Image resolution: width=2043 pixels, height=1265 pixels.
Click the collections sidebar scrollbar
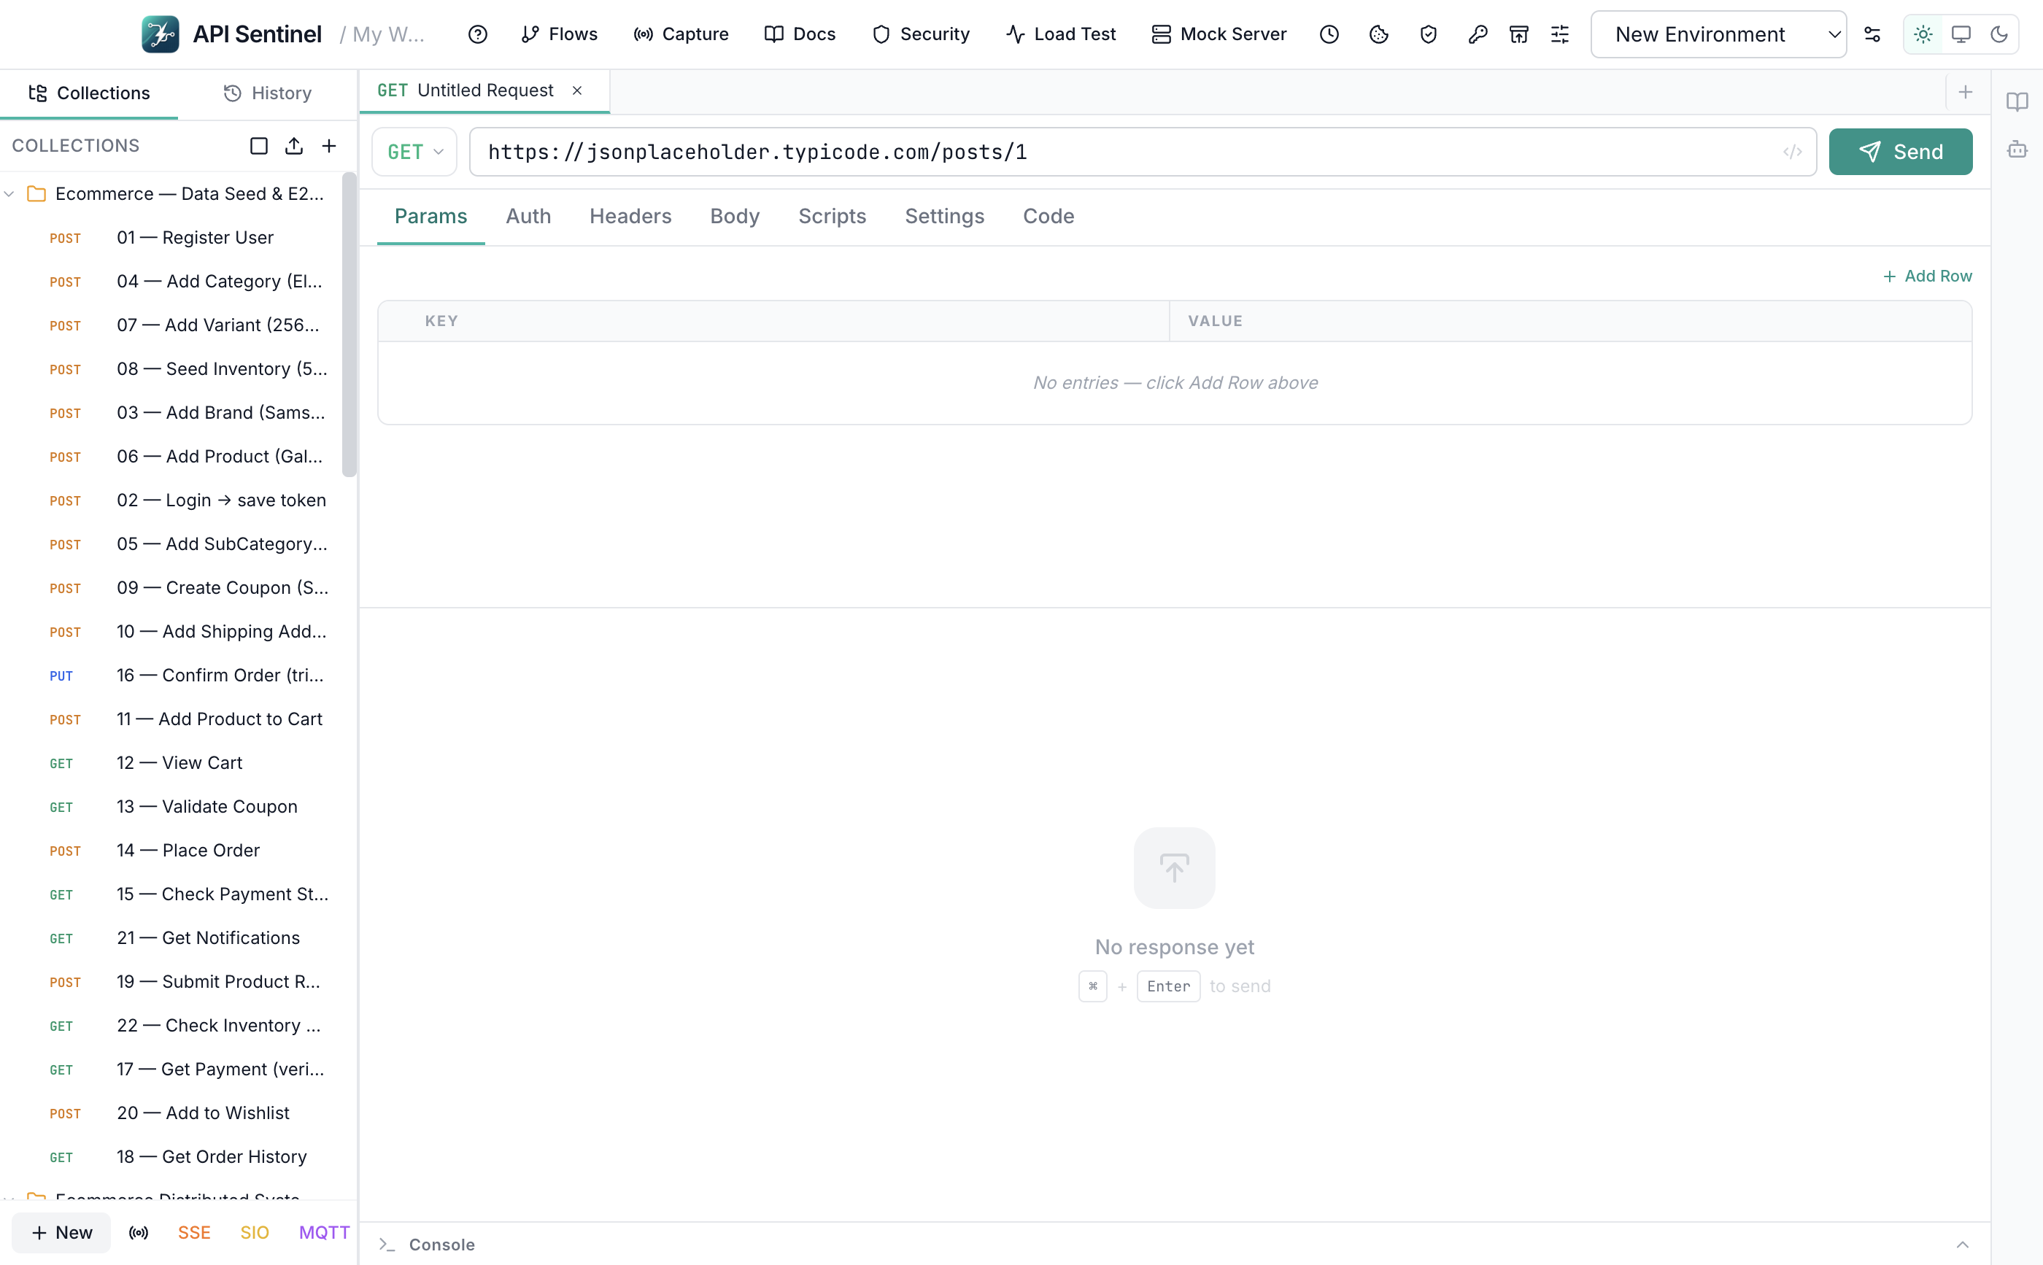349,325
